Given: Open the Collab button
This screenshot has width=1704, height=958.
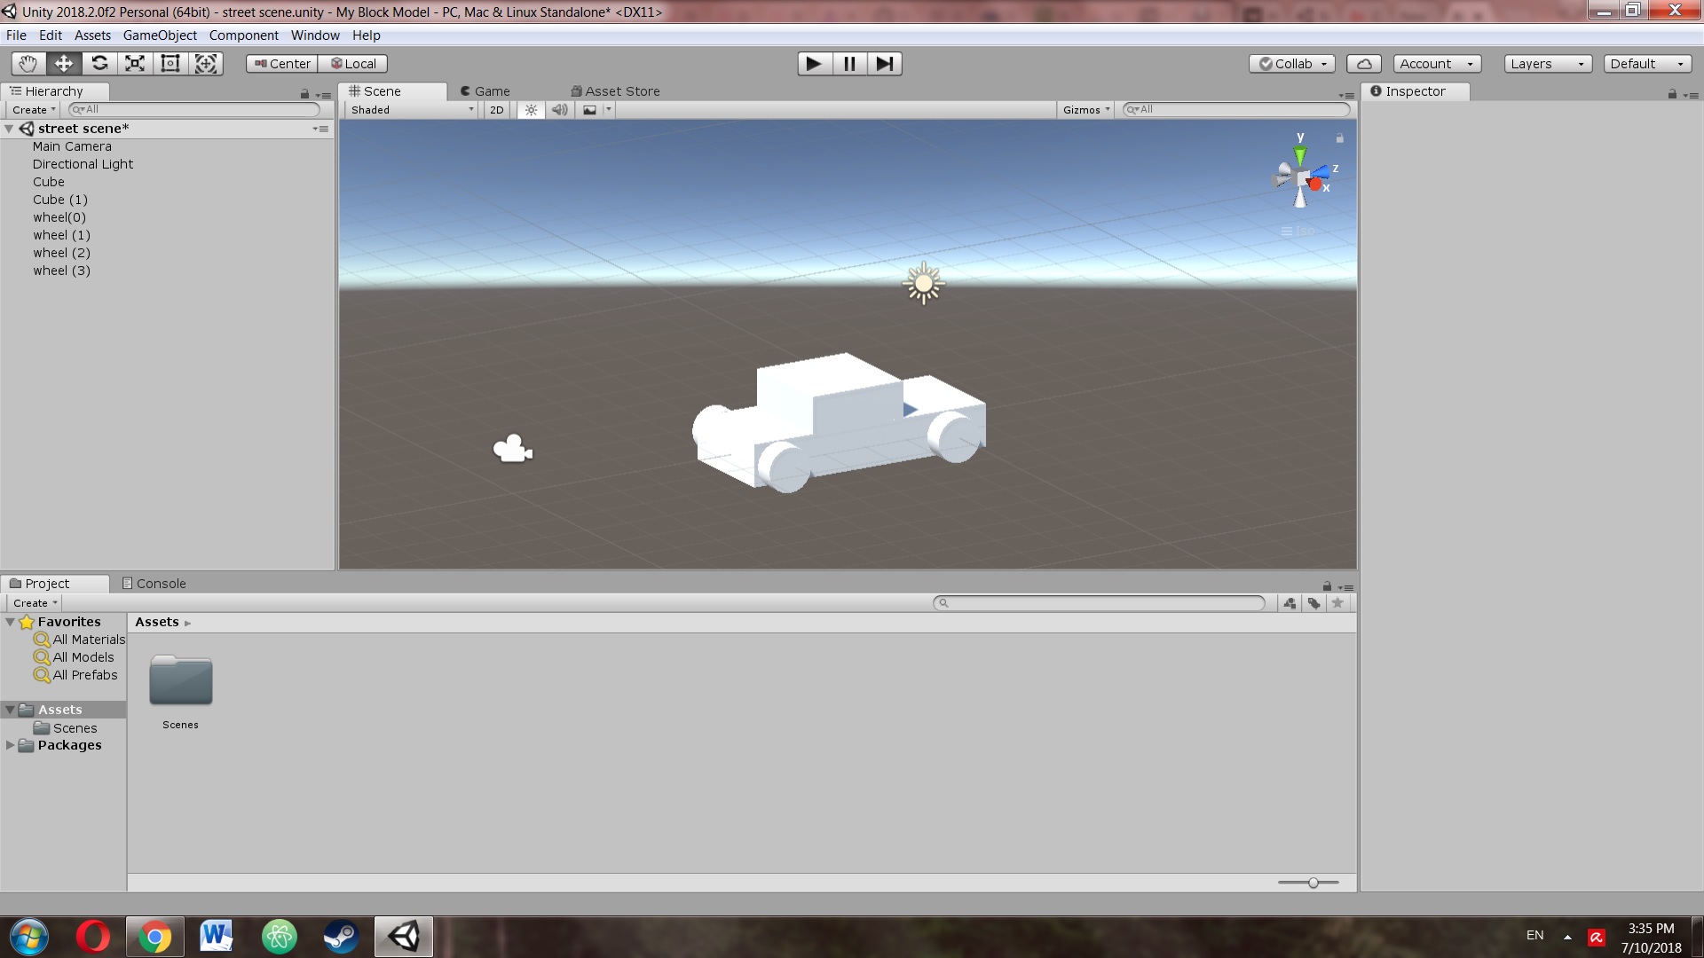Looking at the screenshot, I should point(1292,64).
